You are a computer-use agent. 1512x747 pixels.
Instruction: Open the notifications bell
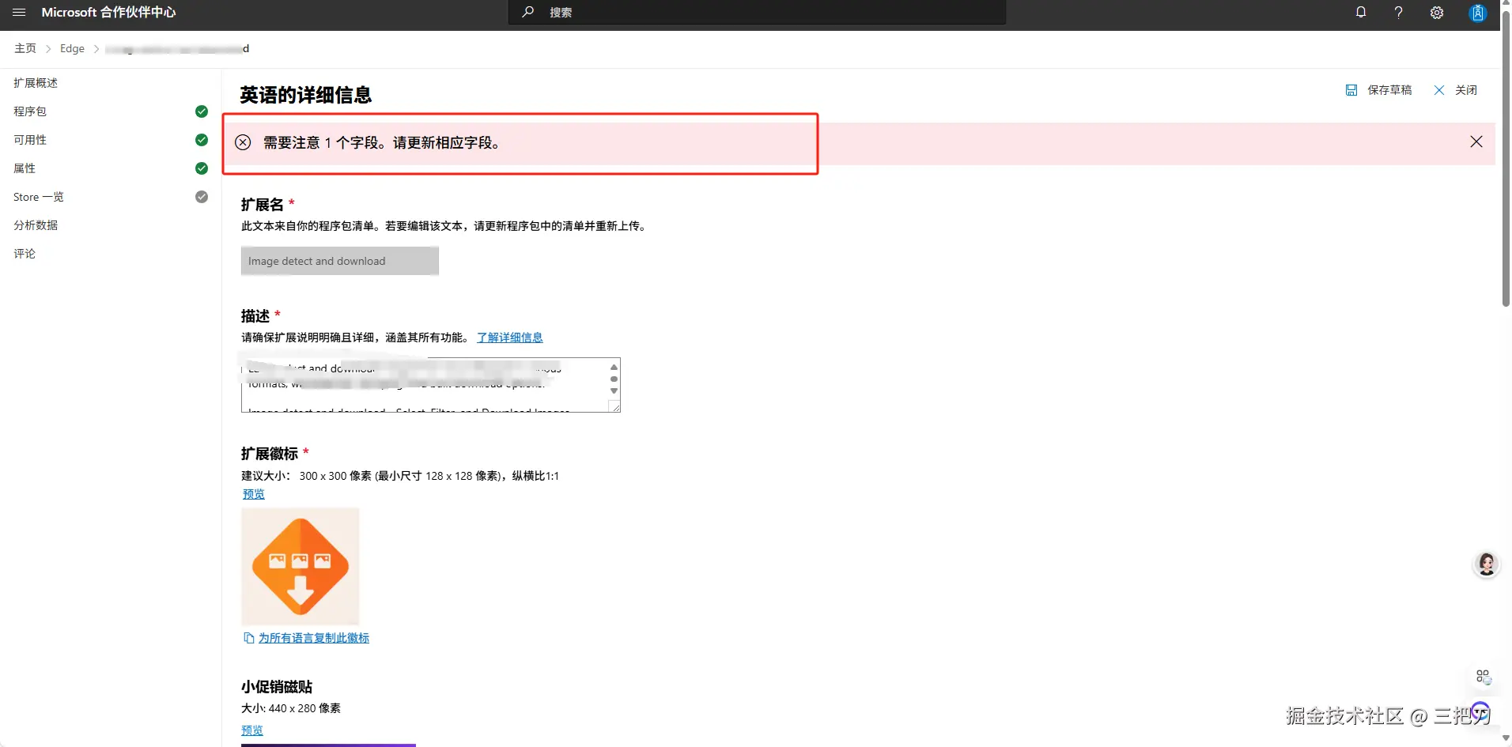click(x=1360, y=13)
